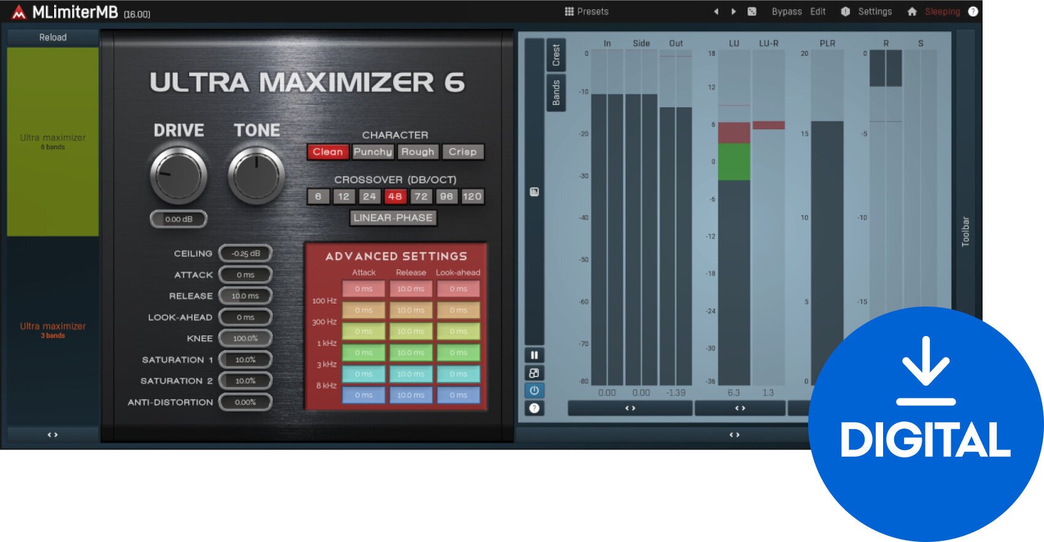
Task: Click orange band Release cell
Action: tap(411, 310)
